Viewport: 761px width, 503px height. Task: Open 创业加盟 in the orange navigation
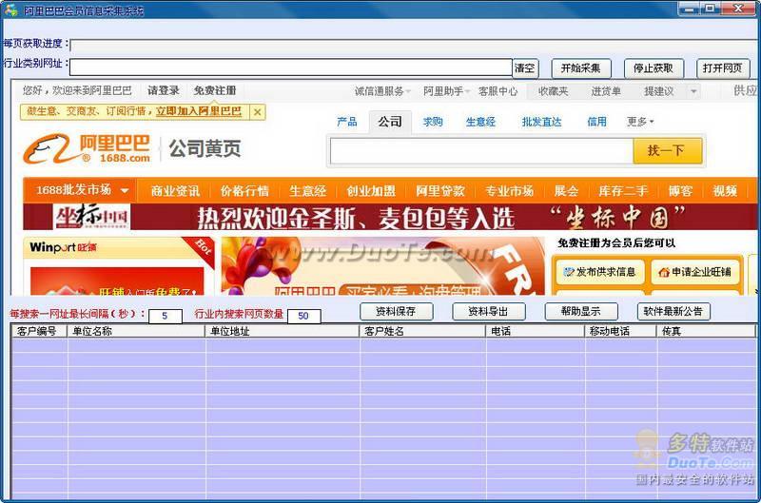(x=371, y=190)
